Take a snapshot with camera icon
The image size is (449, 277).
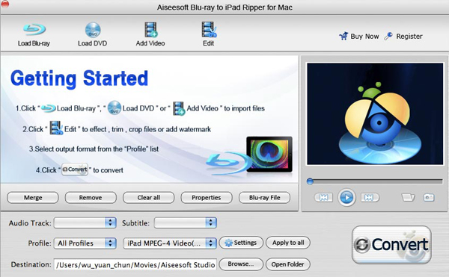[x=429, y=197]
